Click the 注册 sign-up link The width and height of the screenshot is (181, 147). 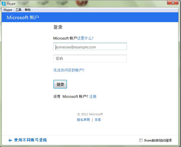(x=93, y=96)
